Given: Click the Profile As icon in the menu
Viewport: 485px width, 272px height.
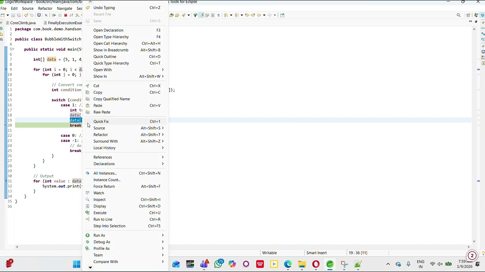Looking at the screenshot, I should (x=88, y=249).
